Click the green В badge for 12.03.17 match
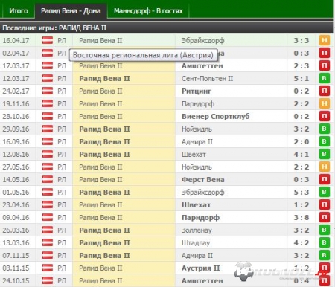The width and height of the screenshot is (335, 287). (325, 78)
